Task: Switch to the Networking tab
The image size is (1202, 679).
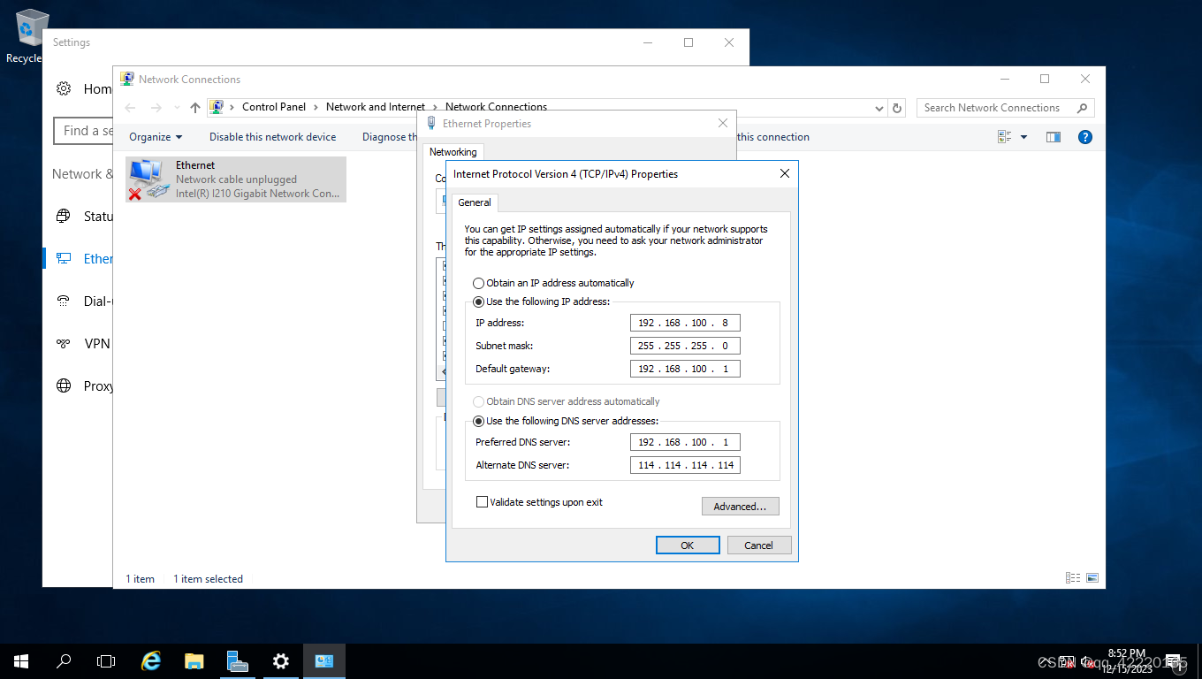Action: click(453, 152)
